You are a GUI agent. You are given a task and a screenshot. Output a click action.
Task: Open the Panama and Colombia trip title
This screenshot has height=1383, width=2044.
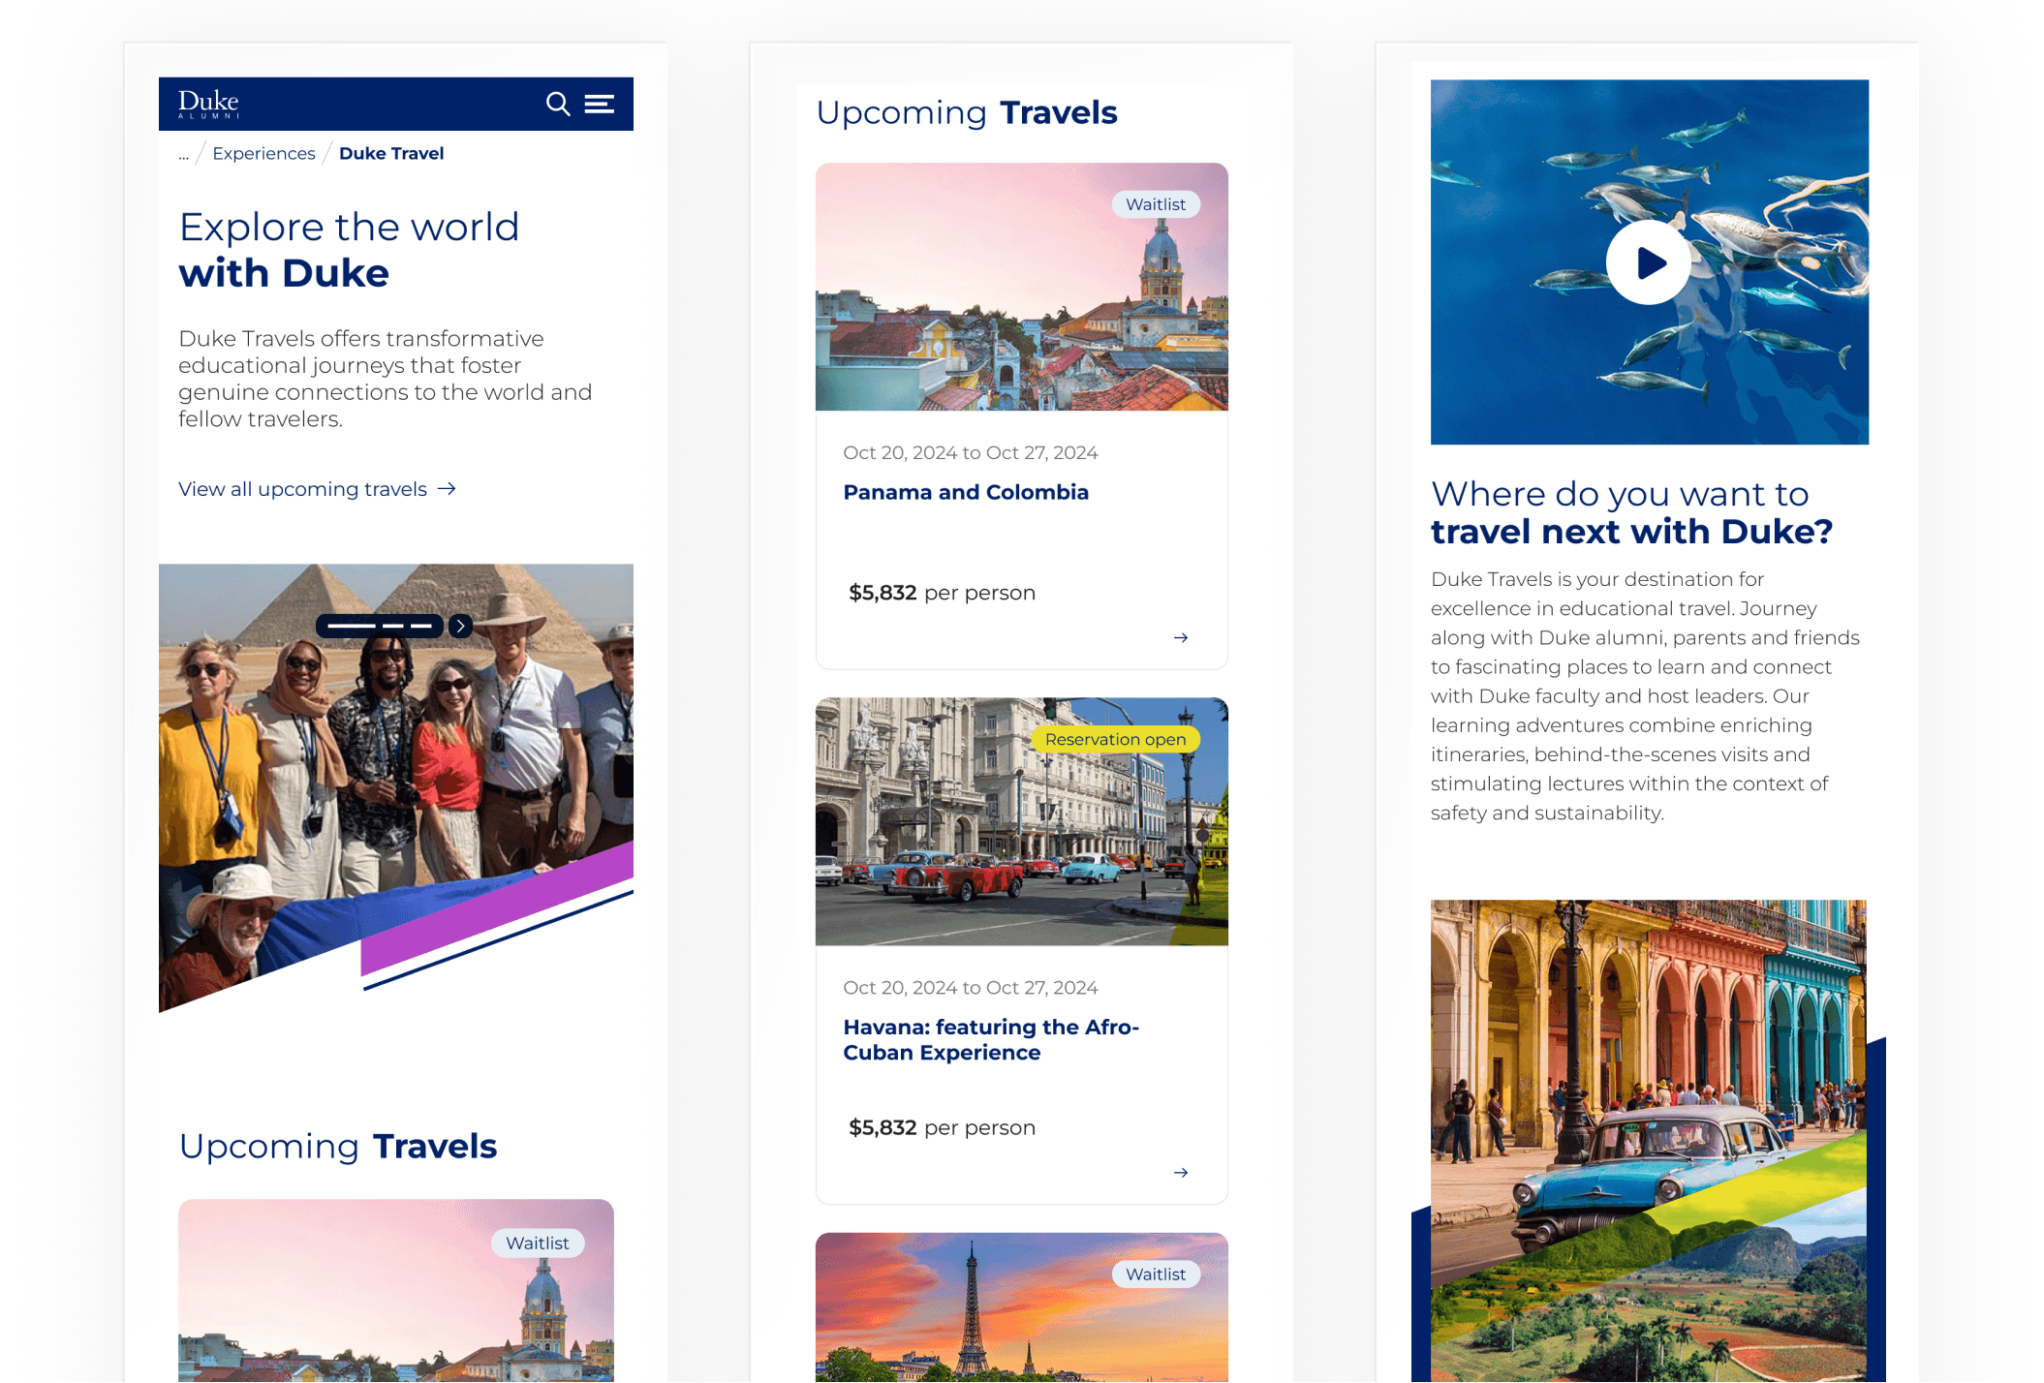click(965, 492)
